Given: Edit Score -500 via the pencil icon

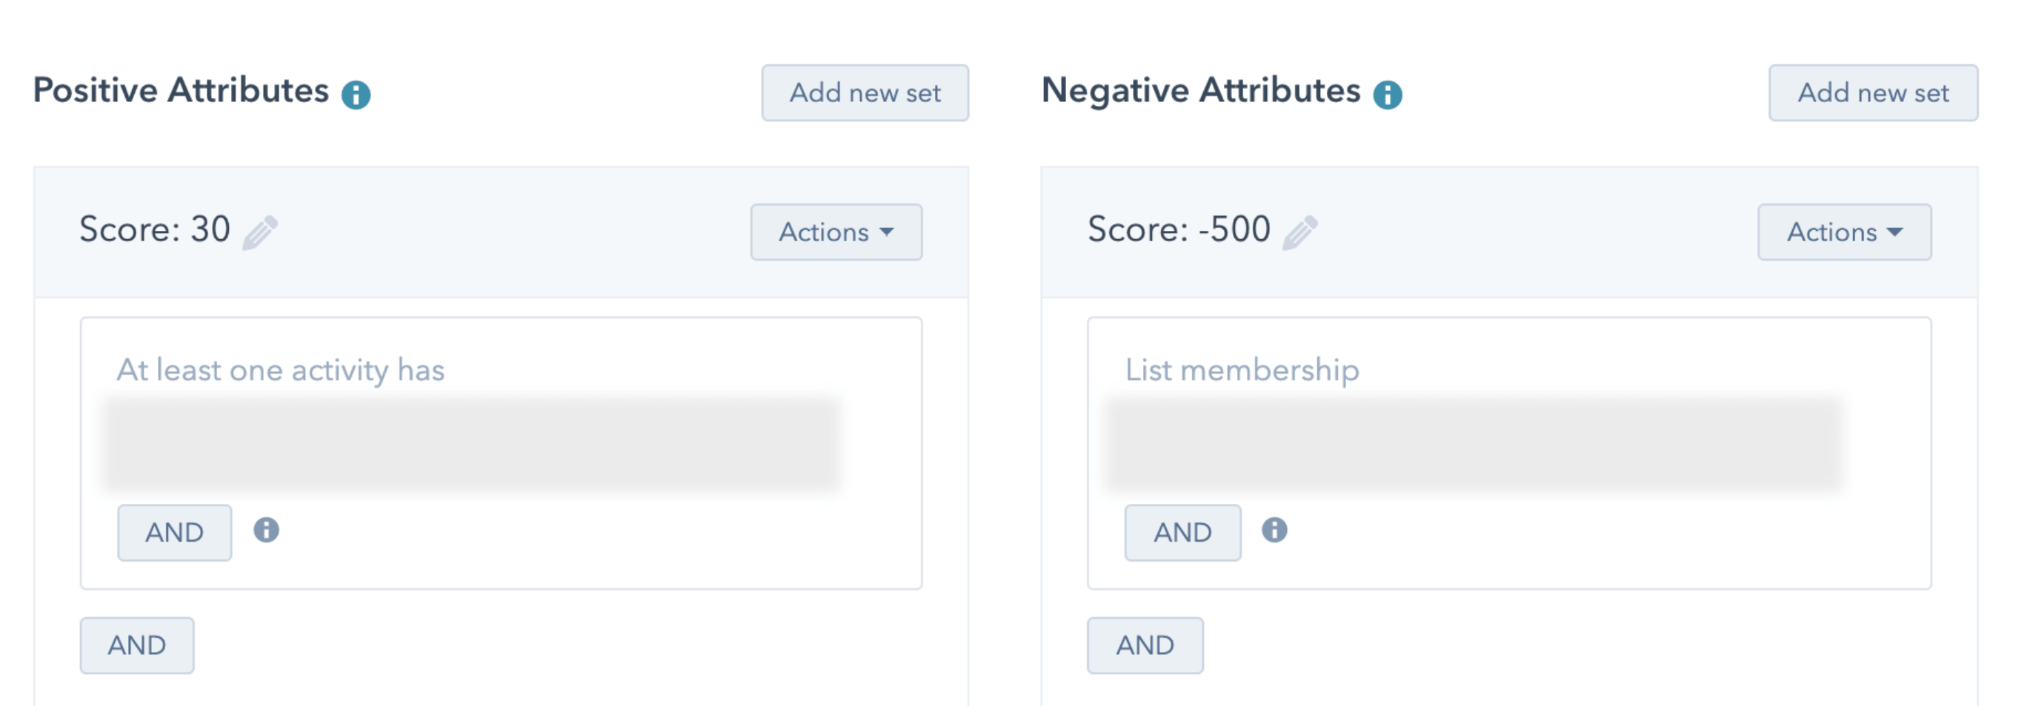Looking at the screenshot, I should [x=1300, y=232].
